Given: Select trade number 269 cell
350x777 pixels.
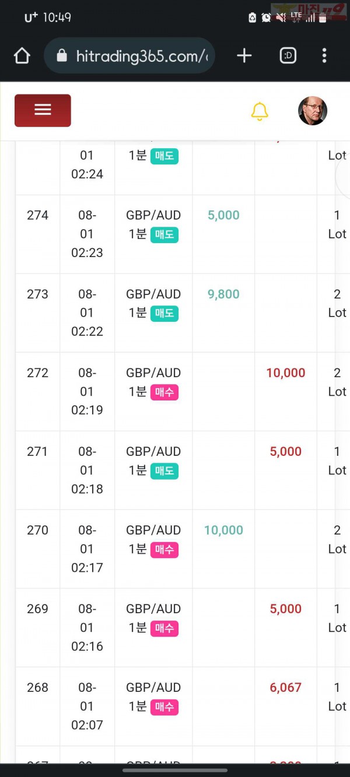Looking at the screenshot, I should [37, 628].
